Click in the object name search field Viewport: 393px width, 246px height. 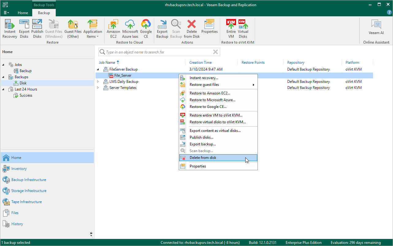[159, 52]
